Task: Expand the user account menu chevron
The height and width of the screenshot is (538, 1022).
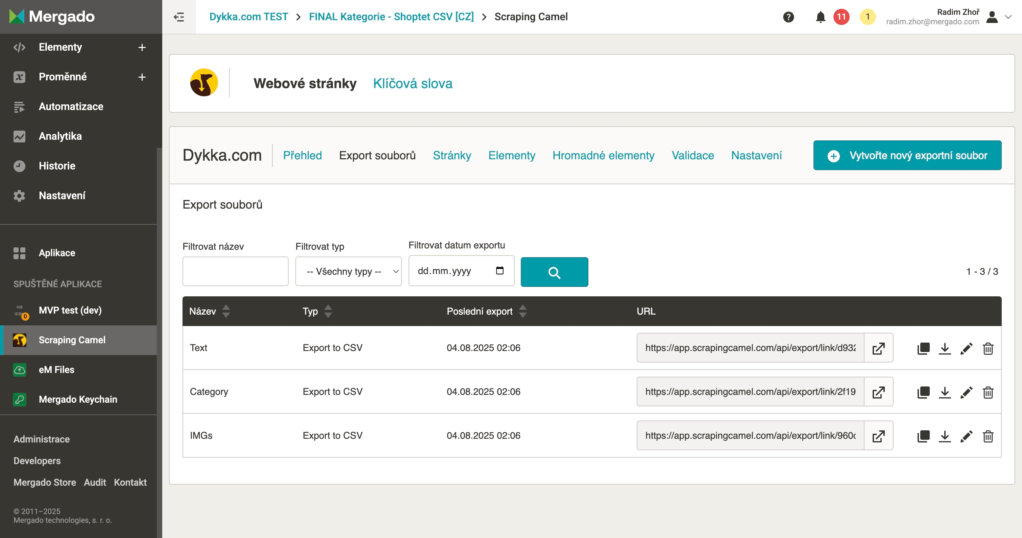Action: [1008, 17]
